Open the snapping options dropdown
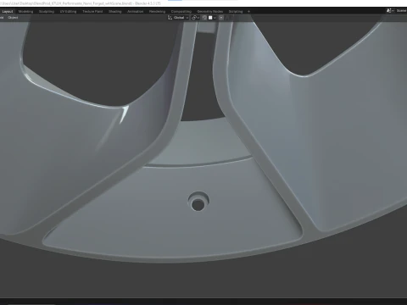 (x=213, y=18)
